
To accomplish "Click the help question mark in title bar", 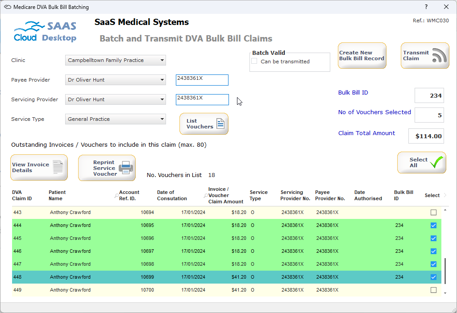I will [426, 7].
